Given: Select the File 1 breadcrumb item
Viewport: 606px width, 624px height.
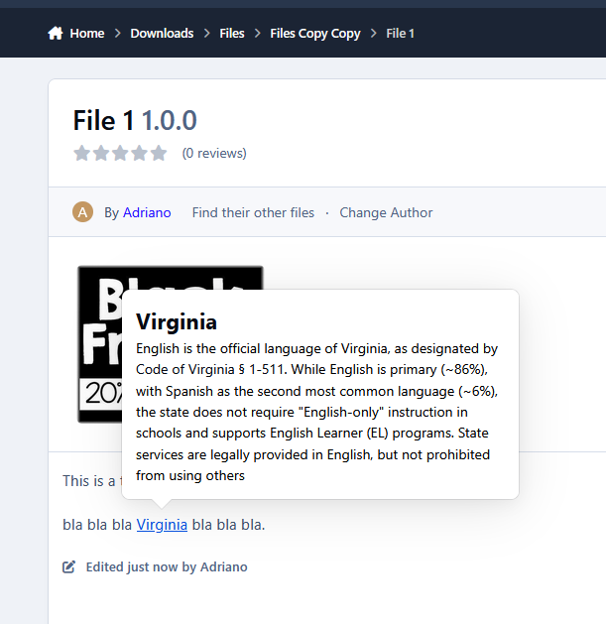Looking at the screenshot, I should 400,34.
